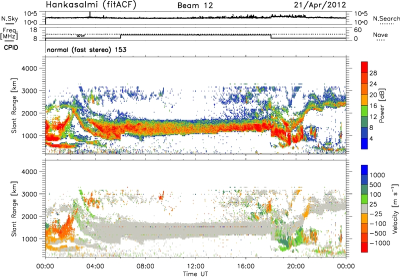Click the 'Time UT' axis title

pos(195,274)
